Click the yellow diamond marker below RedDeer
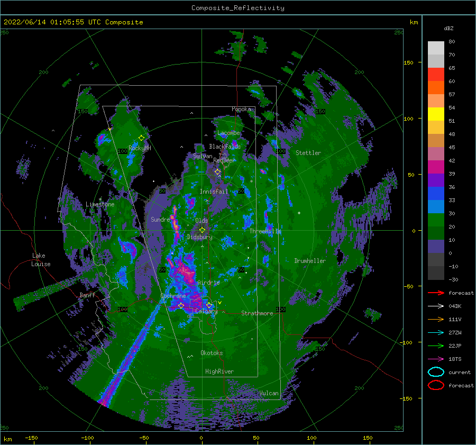The width and height of the screenshot is (476, 445). coord(218,172)
